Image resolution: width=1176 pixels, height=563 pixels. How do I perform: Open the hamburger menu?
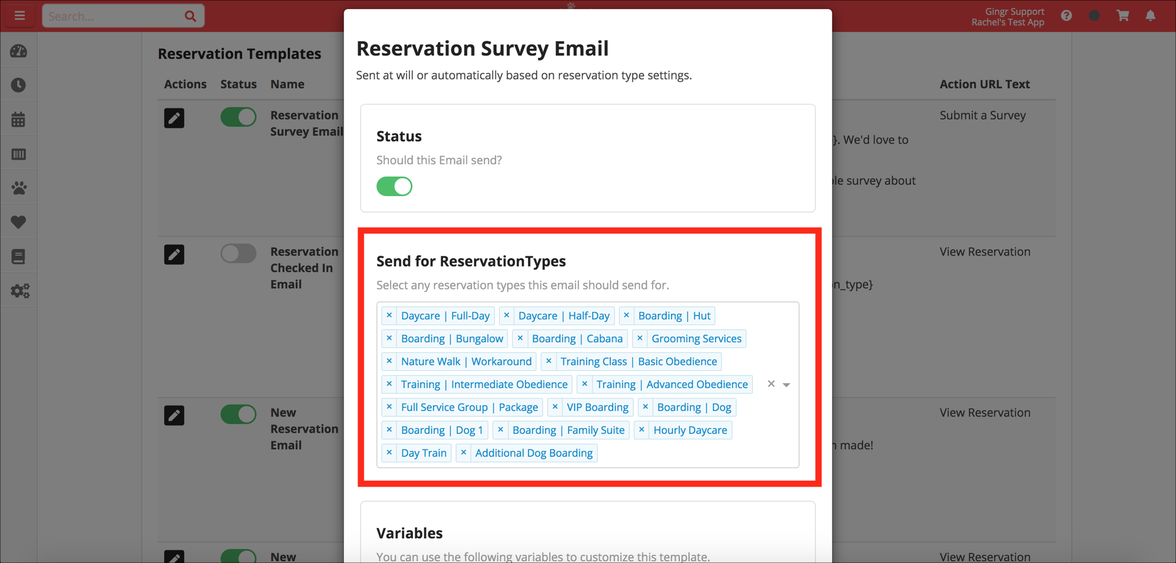click(19, 16)
